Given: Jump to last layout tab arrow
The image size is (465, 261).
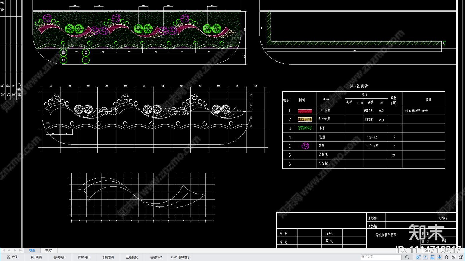Looking at the screenshot, I should click(20, 250).
